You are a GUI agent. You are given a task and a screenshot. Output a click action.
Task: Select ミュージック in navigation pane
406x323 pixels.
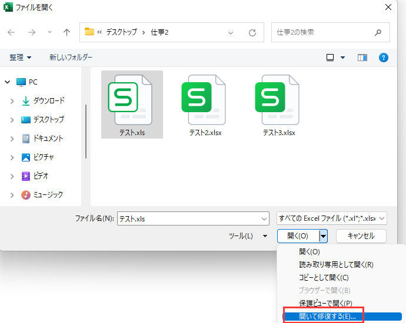coord(48,194)
